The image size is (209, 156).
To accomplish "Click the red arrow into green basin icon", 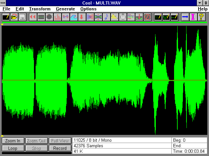I will tap(139, 17).
